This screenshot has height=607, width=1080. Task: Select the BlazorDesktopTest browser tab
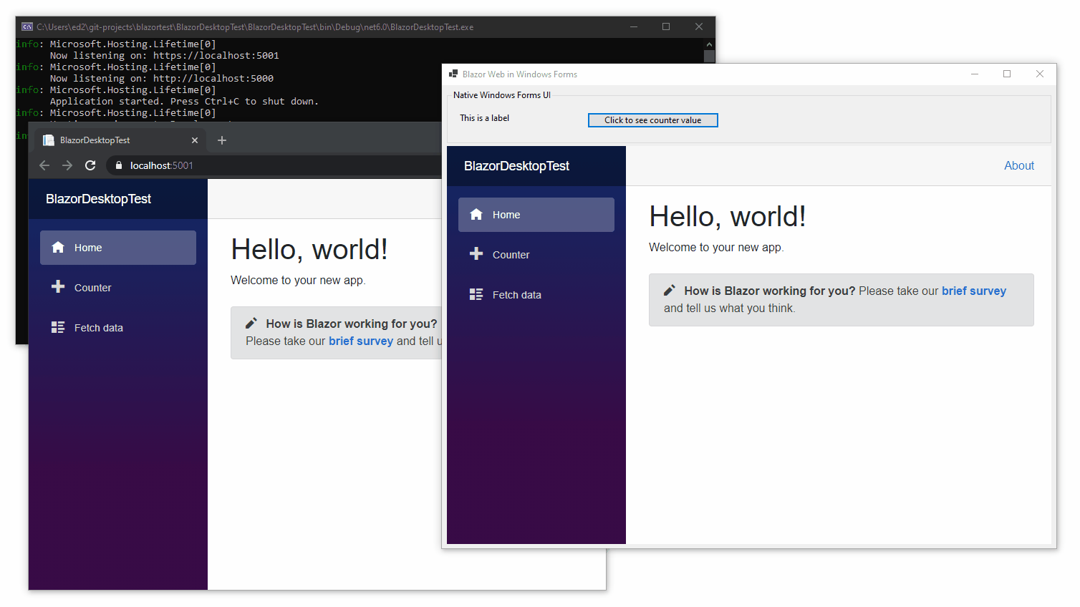(120, 140)
